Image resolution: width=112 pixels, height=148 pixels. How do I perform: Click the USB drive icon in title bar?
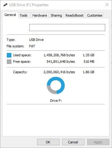click(5, 5)
